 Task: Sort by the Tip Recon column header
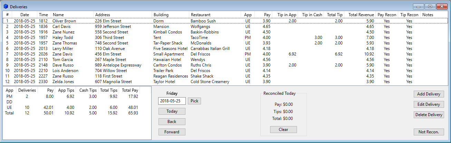(409, 15)
